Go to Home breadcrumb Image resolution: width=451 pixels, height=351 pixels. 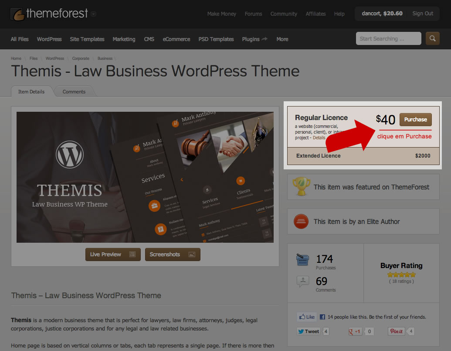(x=16, y=58)
